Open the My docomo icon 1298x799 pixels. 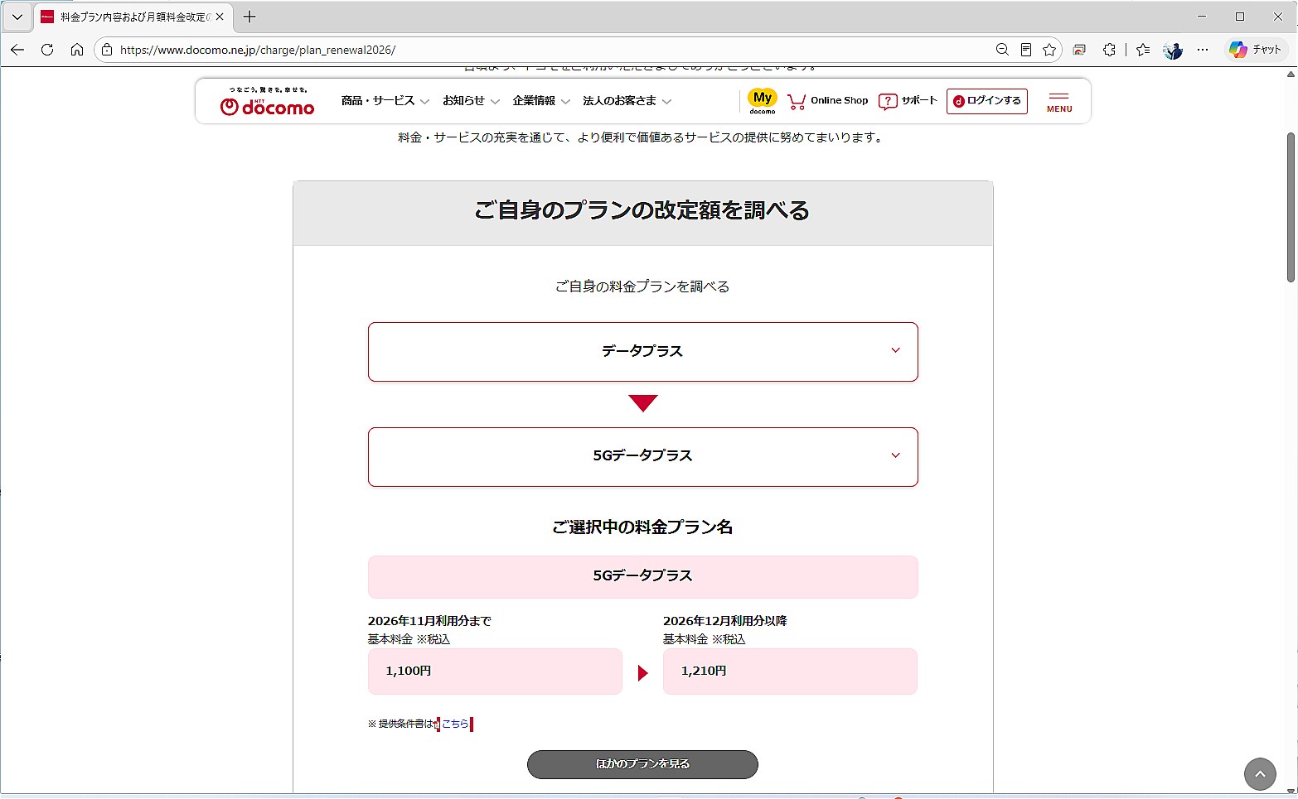763,101
